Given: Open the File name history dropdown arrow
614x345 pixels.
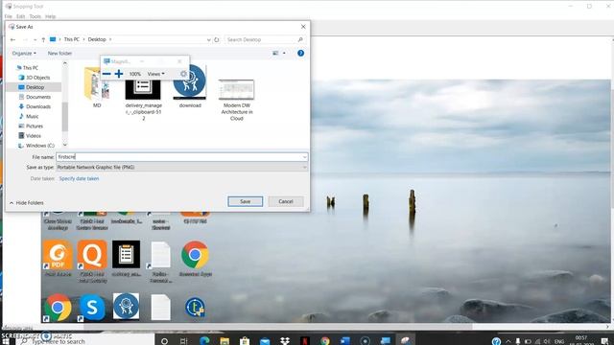Looking at the screenshot, I should coord(304,157).
